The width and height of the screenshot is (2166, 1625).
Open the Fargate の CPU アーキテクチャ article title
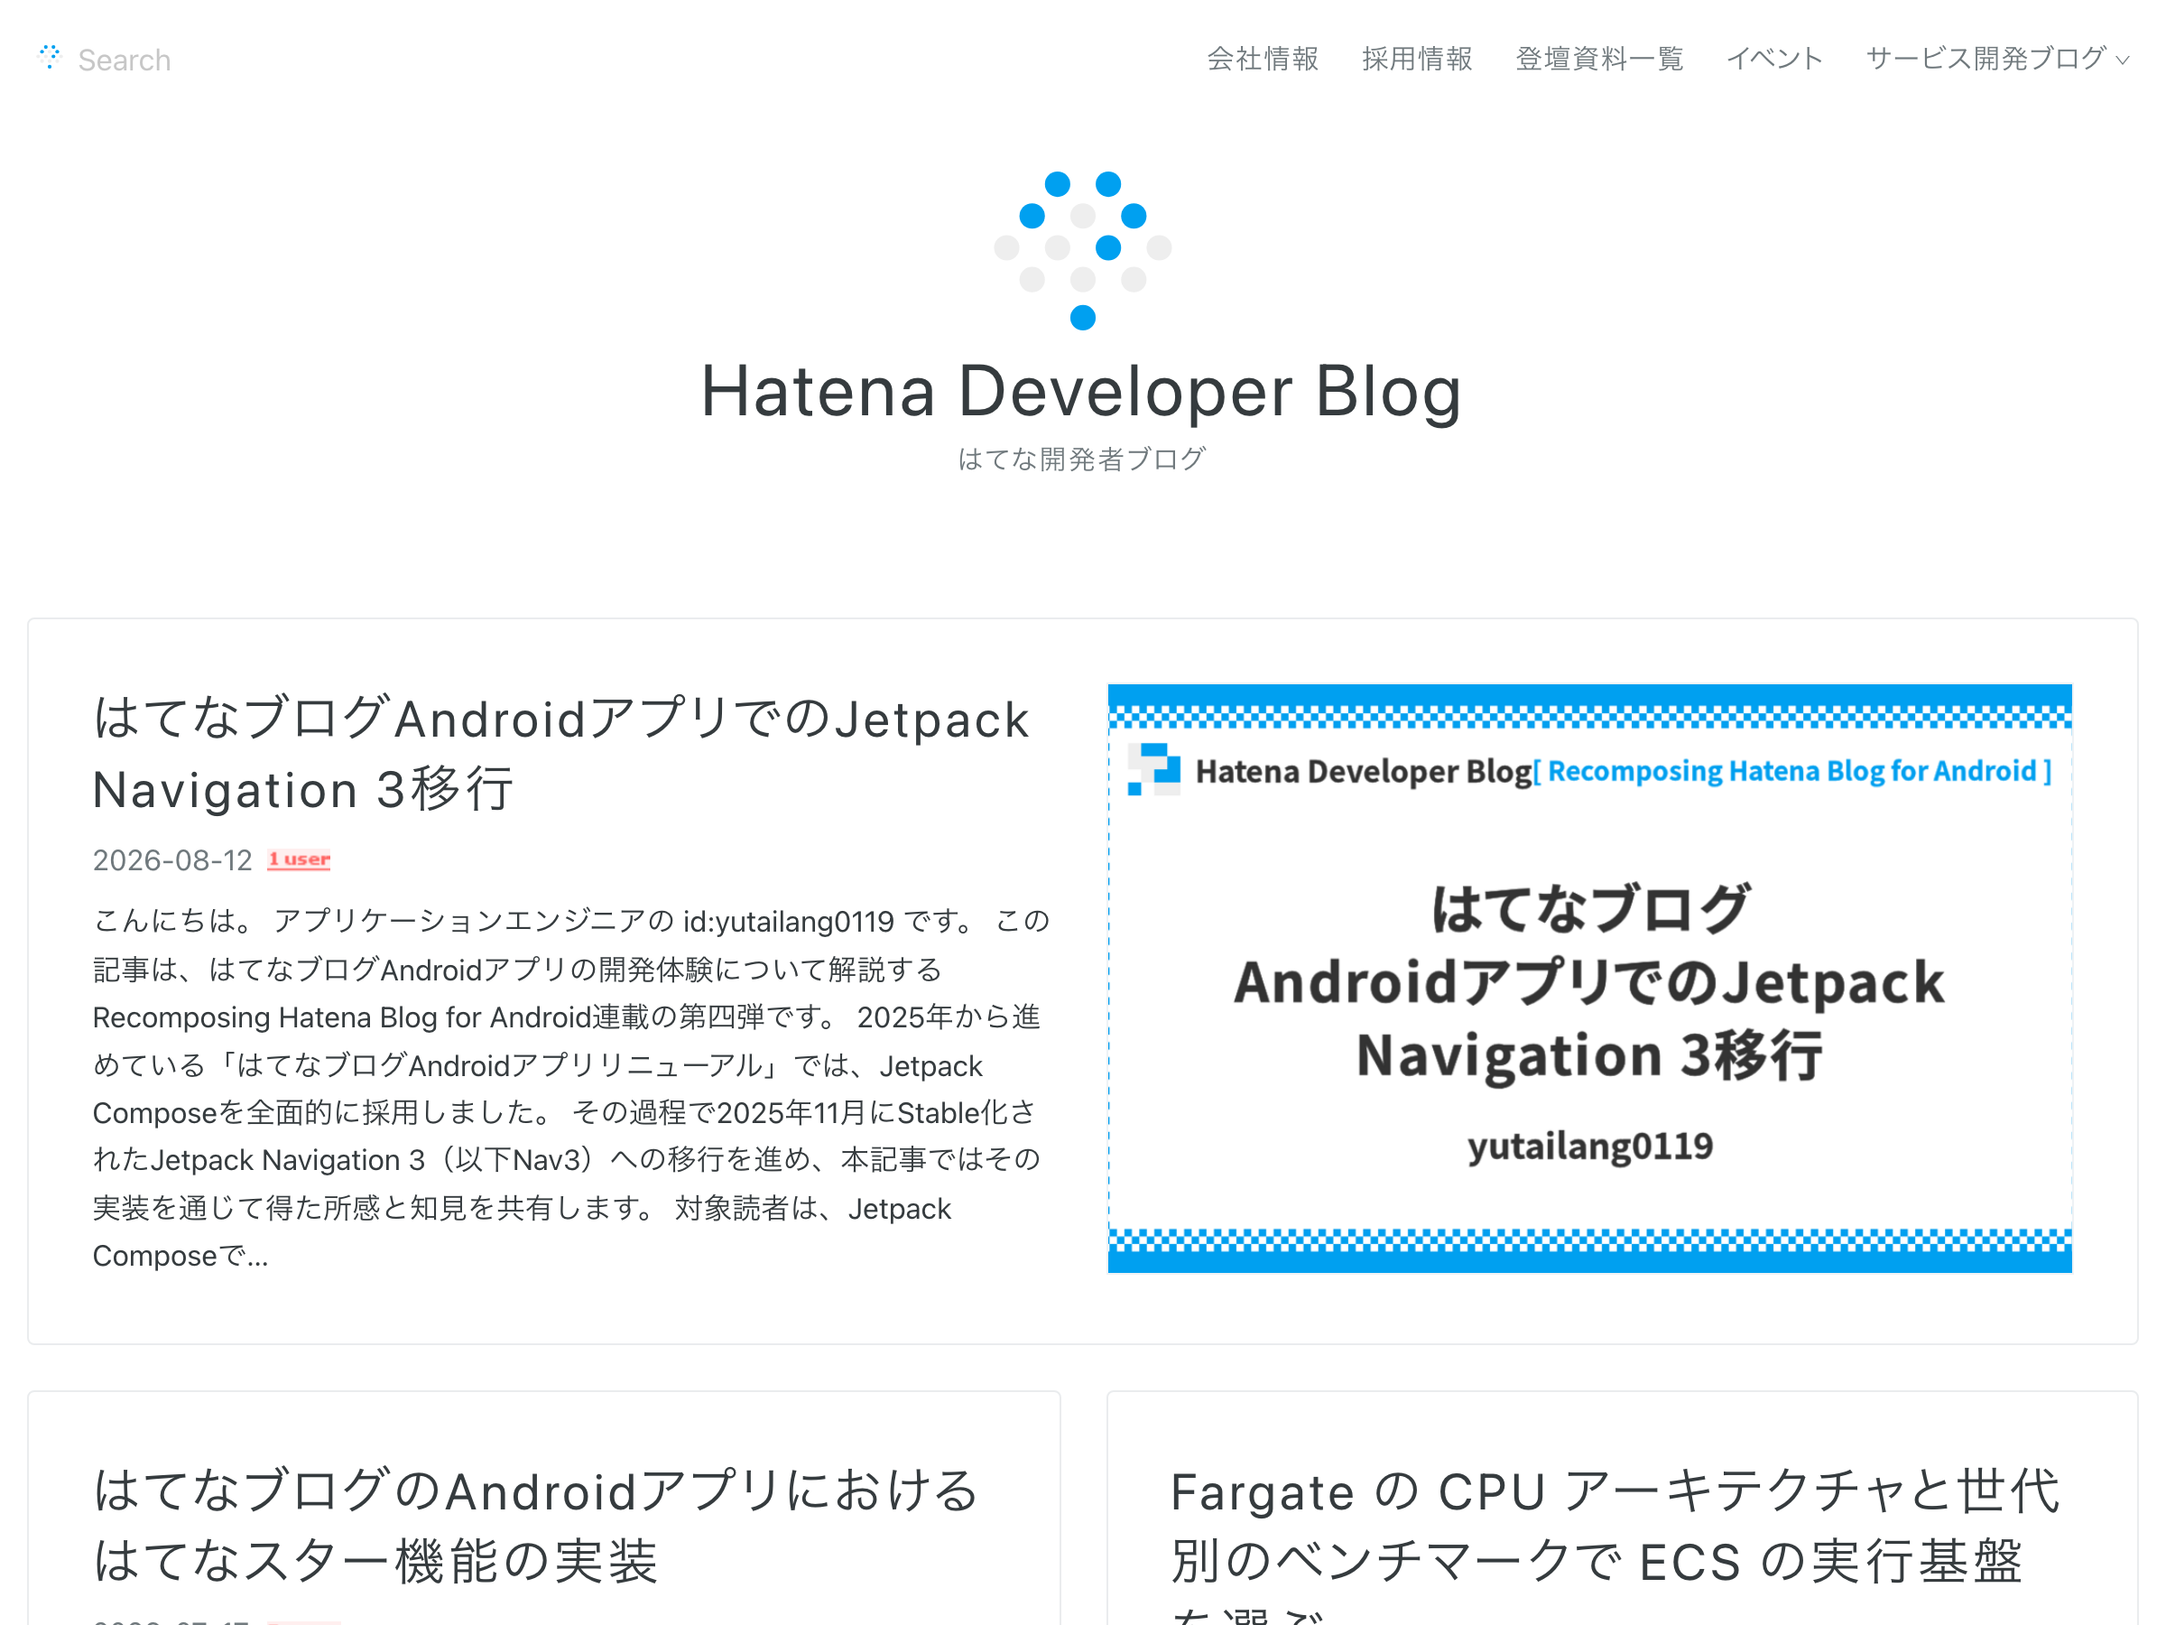coord(1615,1543)
